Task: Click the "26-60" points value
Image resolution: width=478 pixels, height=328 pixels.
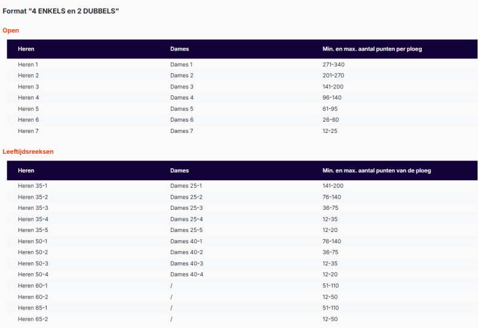Action: 331,120
